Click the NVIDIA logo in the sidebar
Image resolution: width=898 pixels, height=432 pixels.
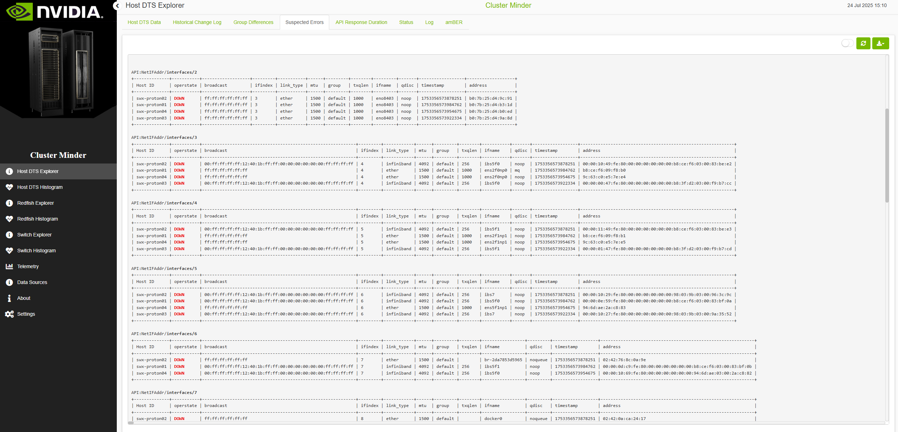(55, 11)
